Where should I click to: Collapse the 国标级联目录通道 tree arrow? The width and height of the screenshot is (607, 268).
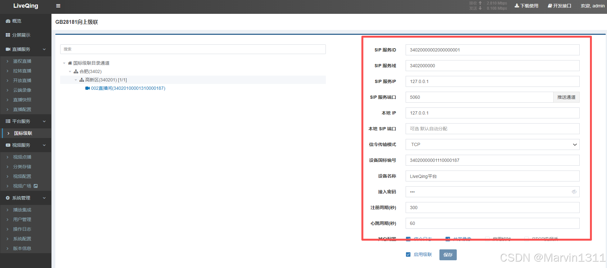64,63
